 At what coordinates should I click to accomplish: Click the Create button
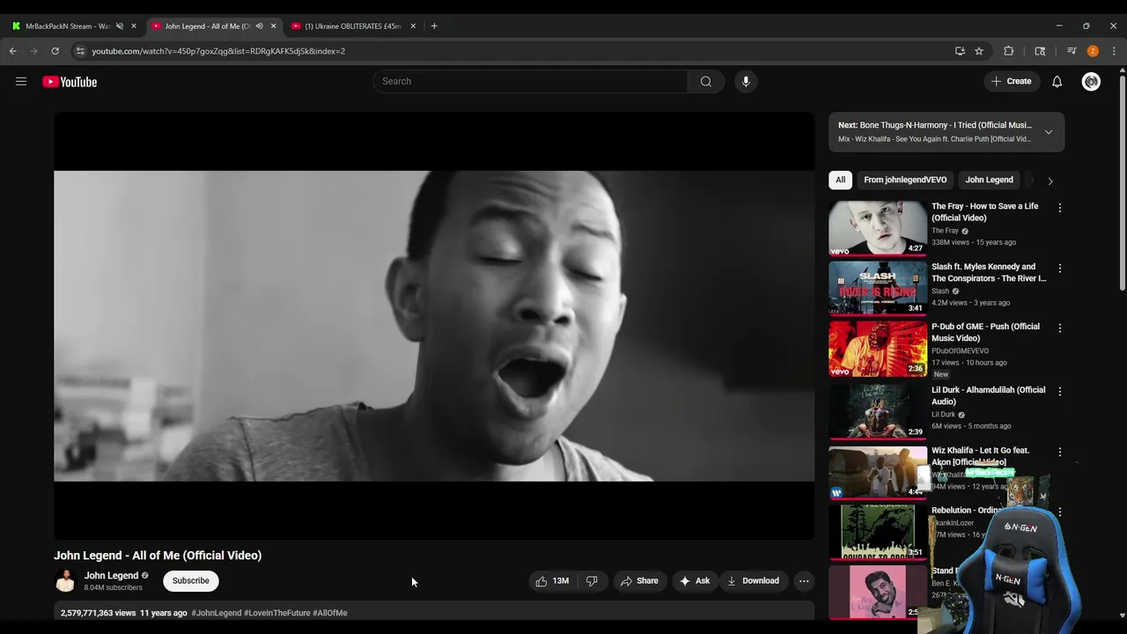pos(1011,82)
